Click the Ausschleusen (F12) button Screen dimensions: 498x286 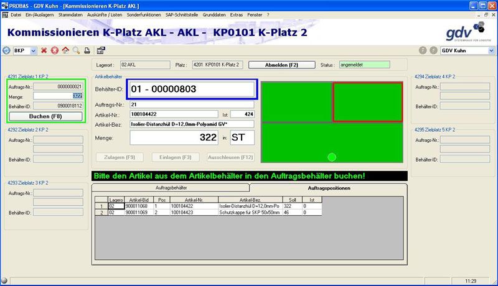tap(230, 157)
